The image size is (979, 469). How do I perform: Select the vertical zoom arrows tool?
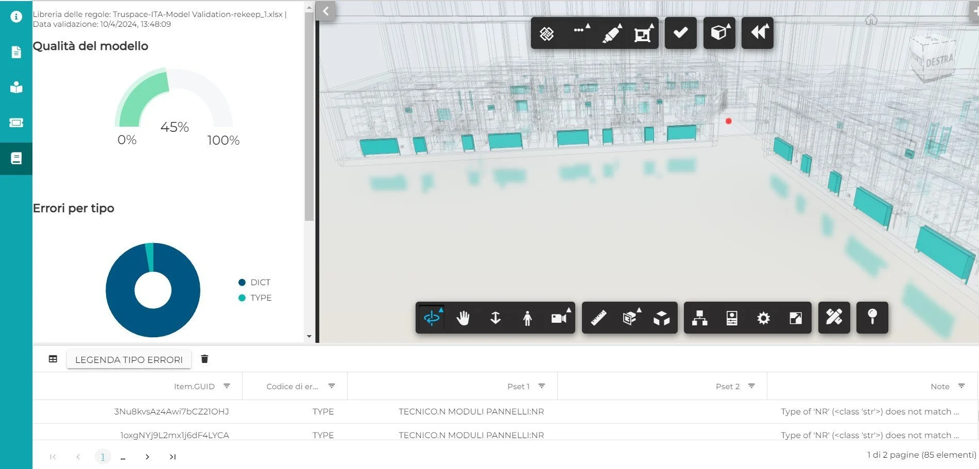(495, 318)
